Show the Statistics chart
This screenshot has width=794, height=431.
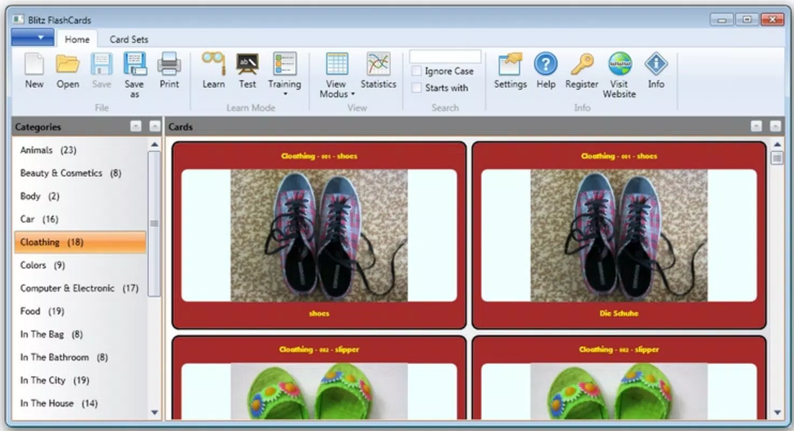coord(378,71)
